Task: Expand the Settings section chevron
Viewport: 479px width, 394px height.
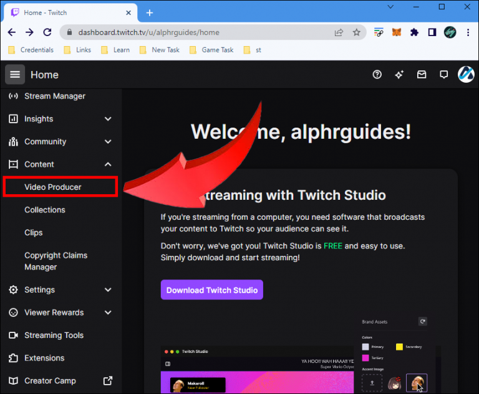Action: tap(108, 289)
